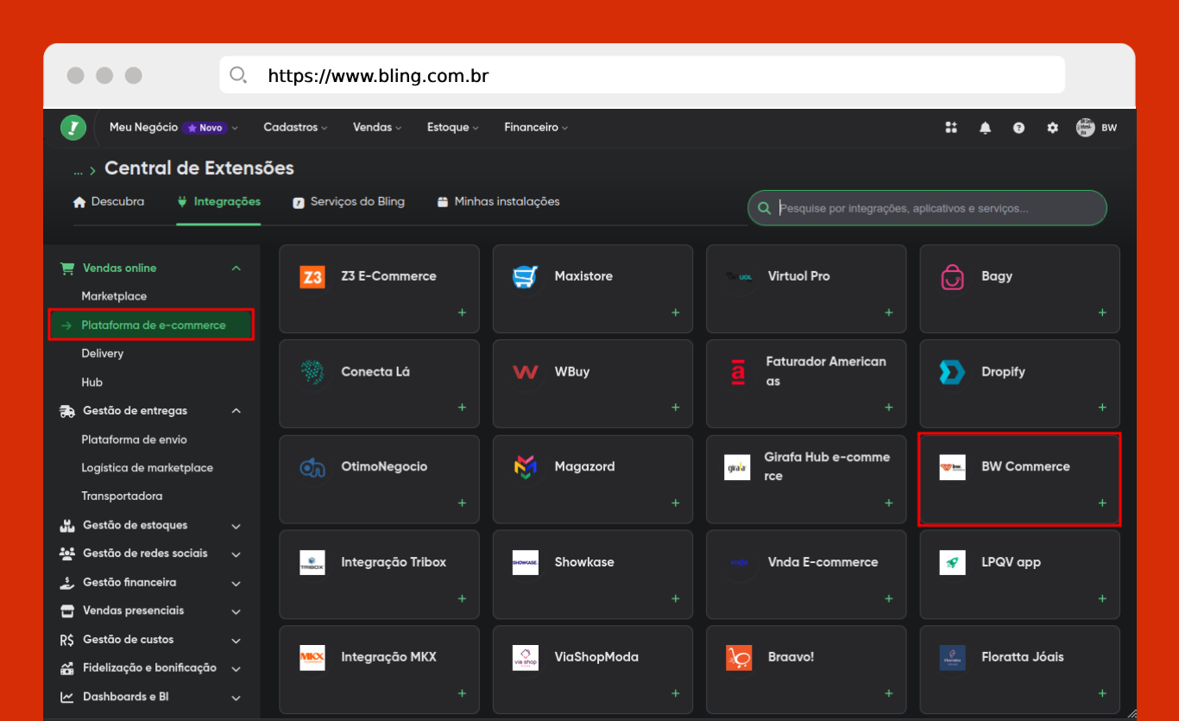The width and height of the screenshot is (1179, 721).
Task: Select Transportadora in the sidebar
Action: click(122, 496)
